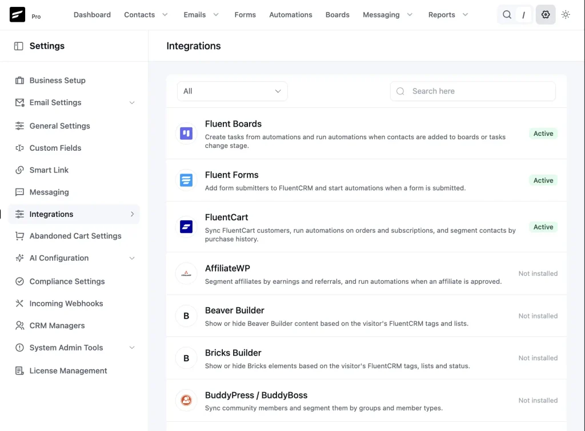The height and width of the screenshot is (431, 585).
Task: Collapse the Settings sidebar panel icon
Action: coord(19,46)
